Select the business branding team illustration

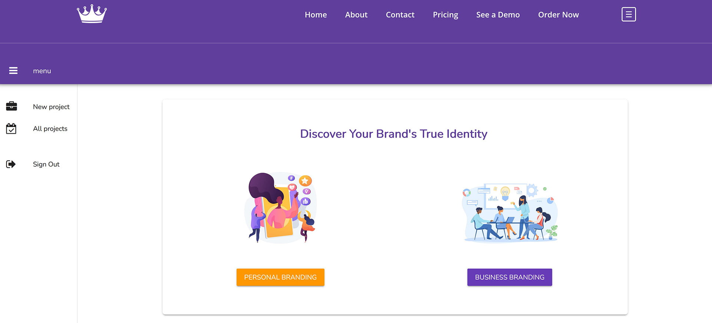[x=510, y=213]
